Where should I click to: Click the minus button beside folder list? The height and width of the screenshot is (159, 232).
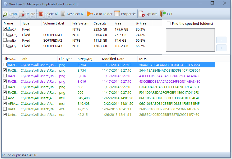pos(221,40)
